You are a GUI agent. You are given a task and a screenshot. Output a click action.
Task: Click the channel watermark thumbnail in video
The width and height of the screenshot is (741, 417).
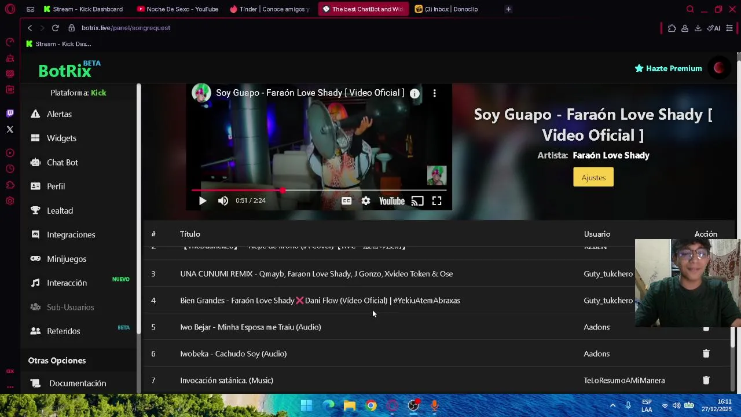click(x=437, y=175)
